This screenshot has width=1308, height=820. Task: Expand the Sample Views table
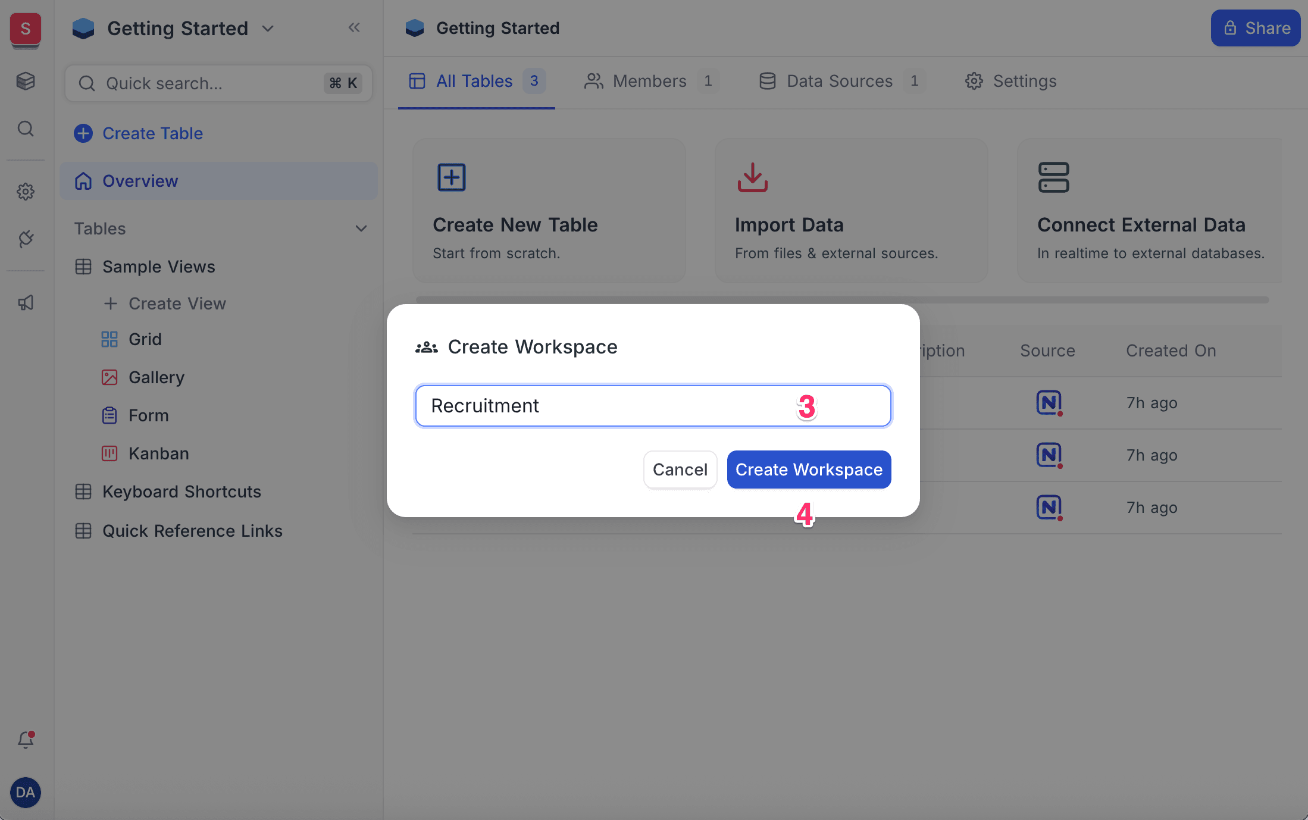(158, 267)
